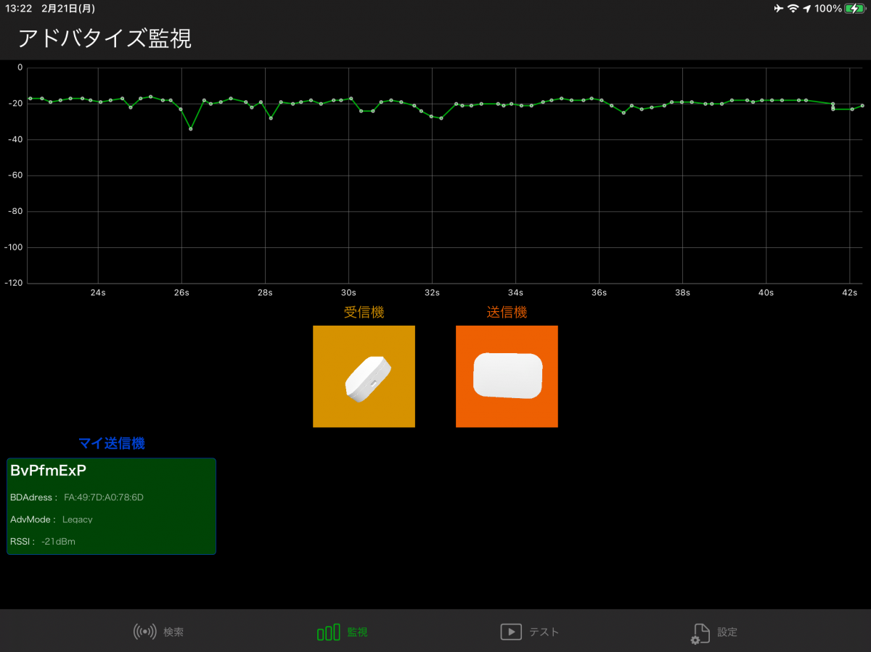The image size is (871, 652).
Task: Open the BvPfmExP transmitter card
Action: (x=111, y=506)
